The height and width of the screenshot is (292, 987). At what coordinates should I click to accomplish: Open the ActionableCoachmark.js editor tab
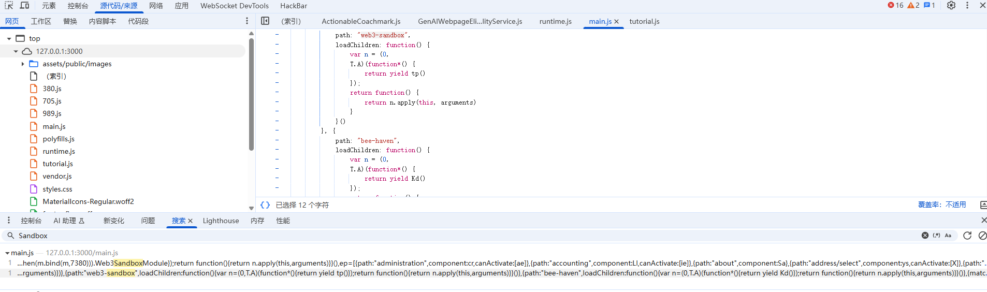(361, 21)
